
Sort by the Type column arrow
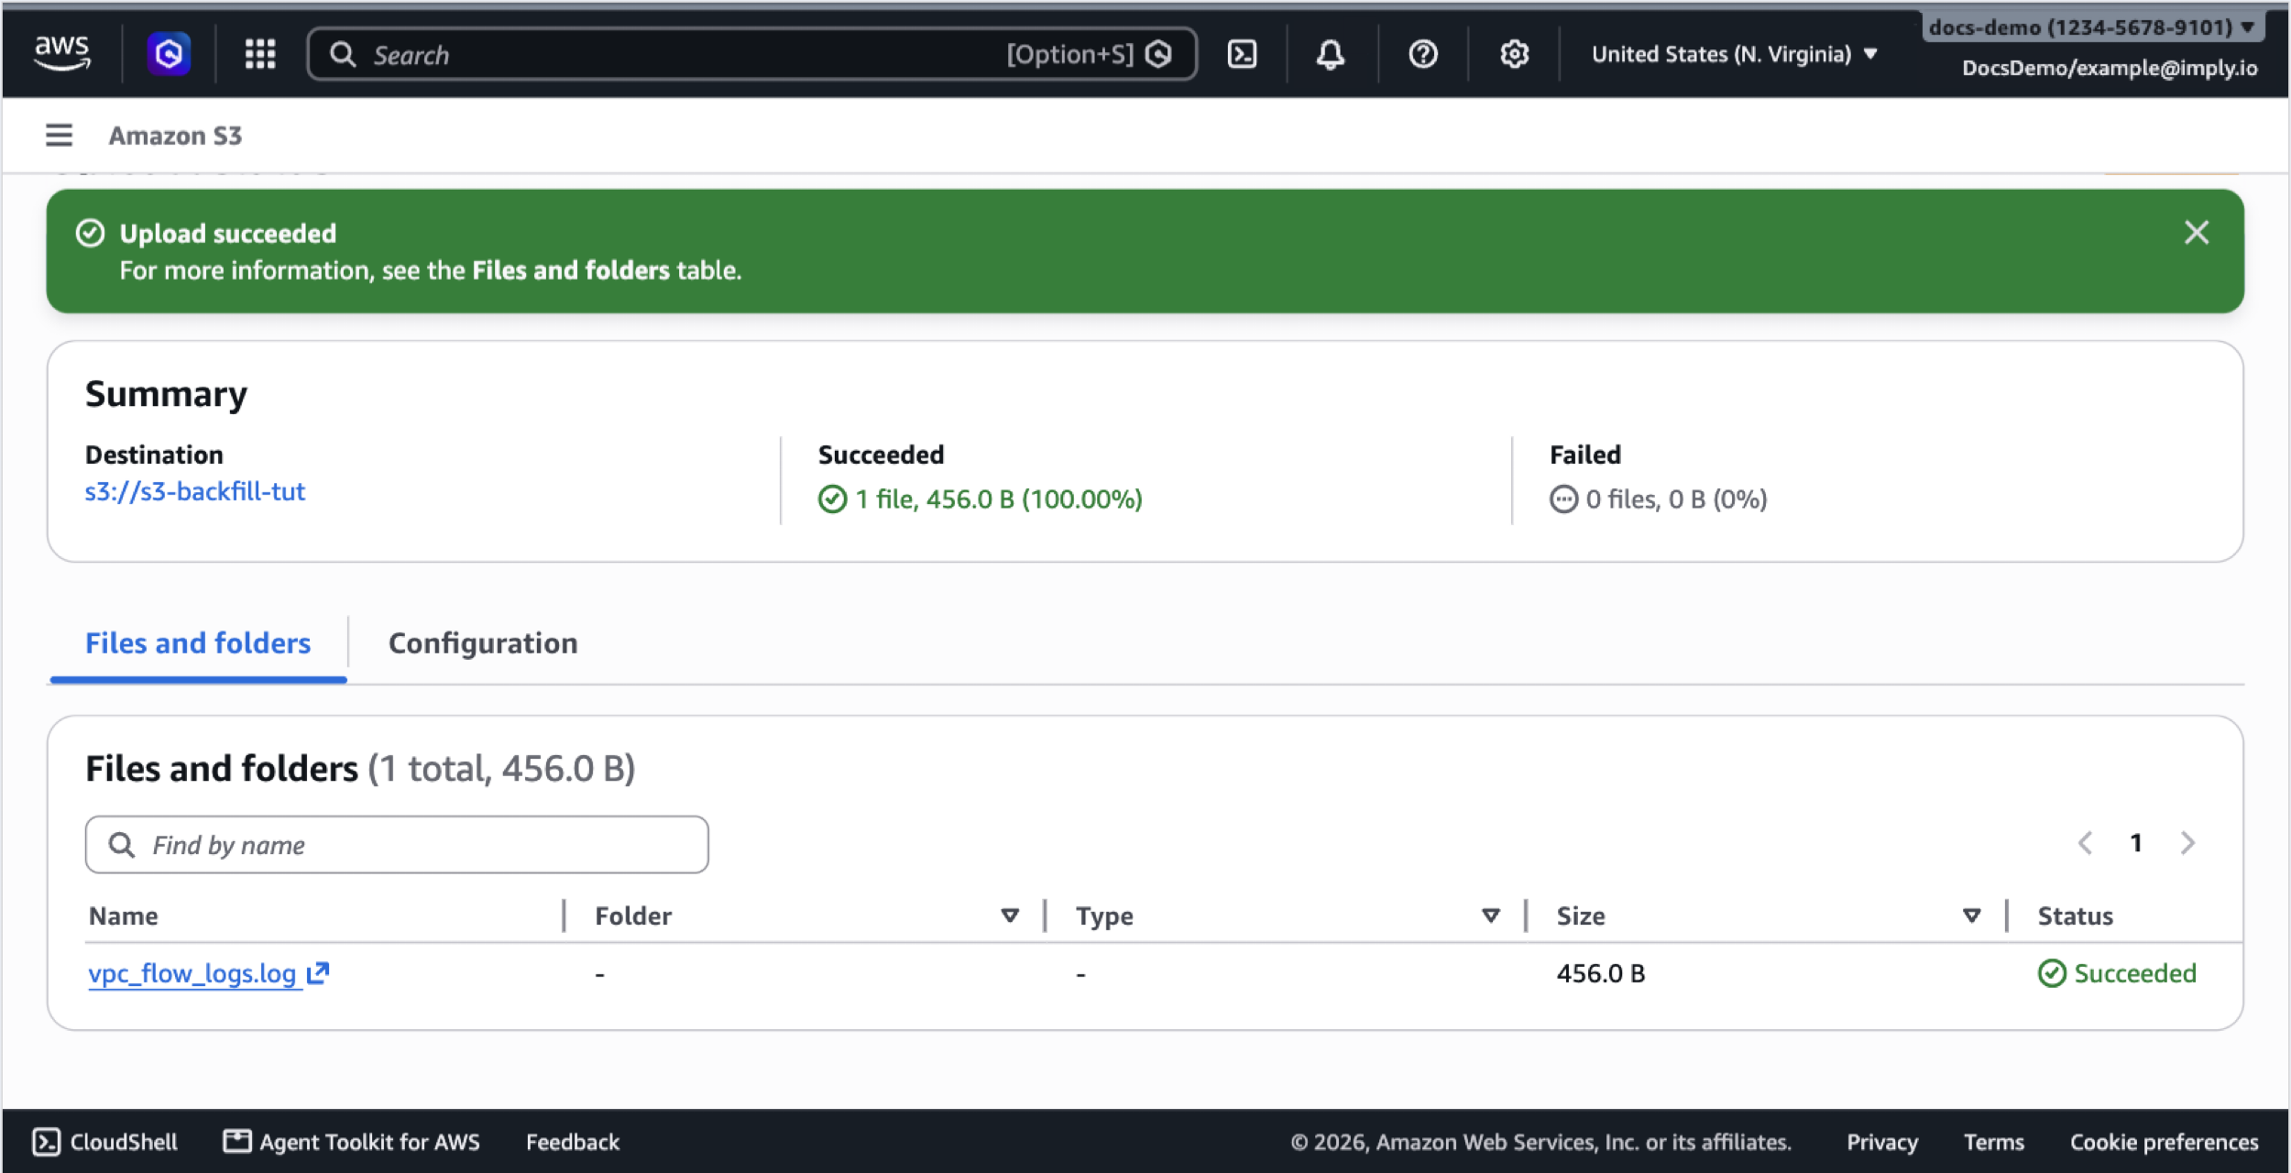[x=1491, y=915]
